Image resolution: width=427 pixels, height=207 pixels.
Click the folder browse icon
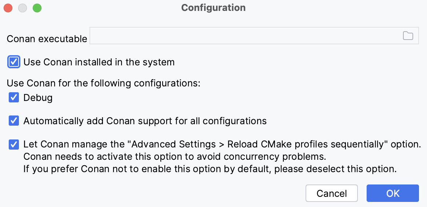click(408, 36)
